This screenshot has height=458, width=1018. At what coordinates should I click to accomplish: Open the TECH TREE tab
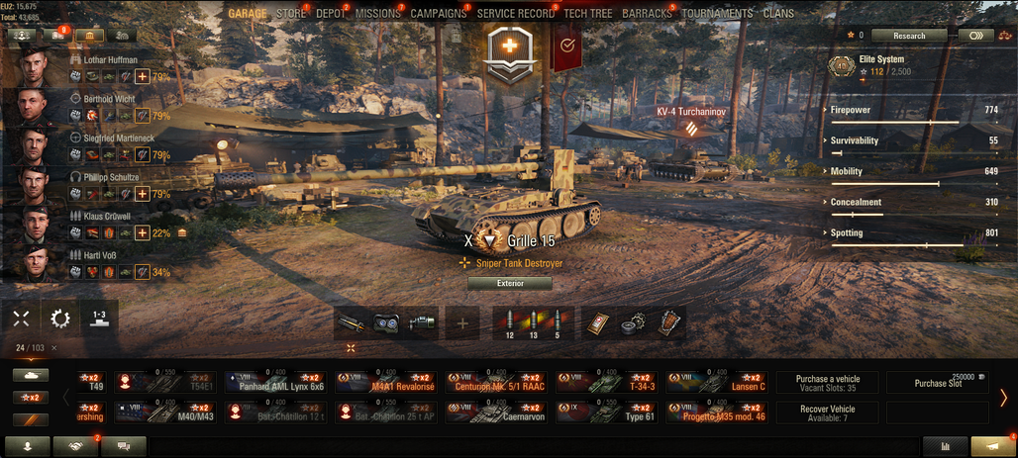pyautogui.click(x=587, y=14)
